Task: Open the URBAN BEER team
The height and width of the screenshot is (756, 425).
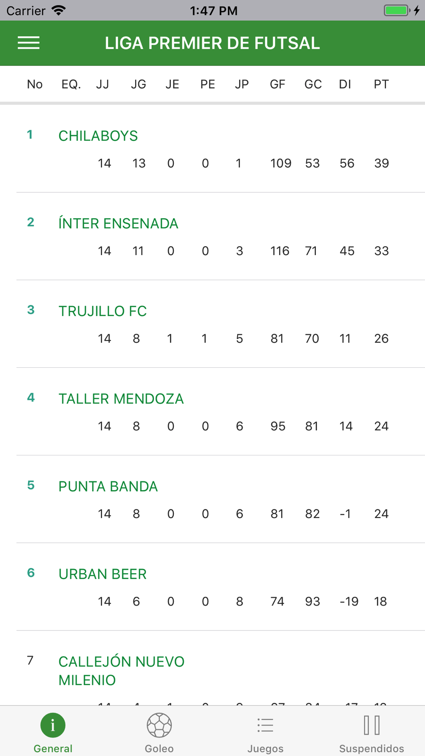Action: click(102, 574)
